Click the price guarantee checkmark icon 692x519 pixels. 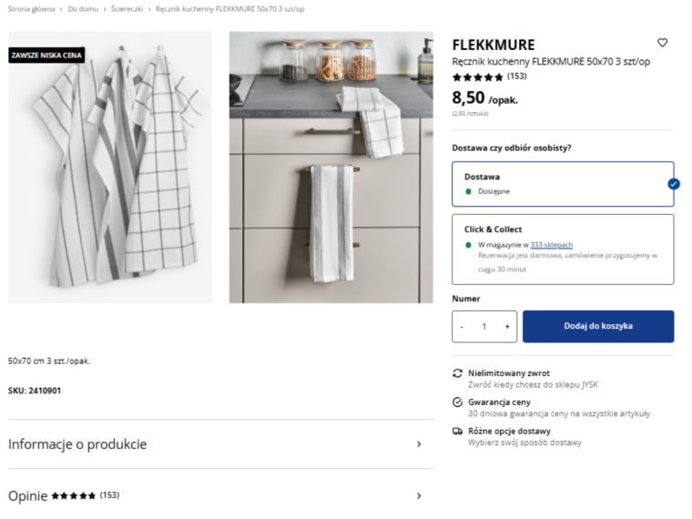point(457,402)
